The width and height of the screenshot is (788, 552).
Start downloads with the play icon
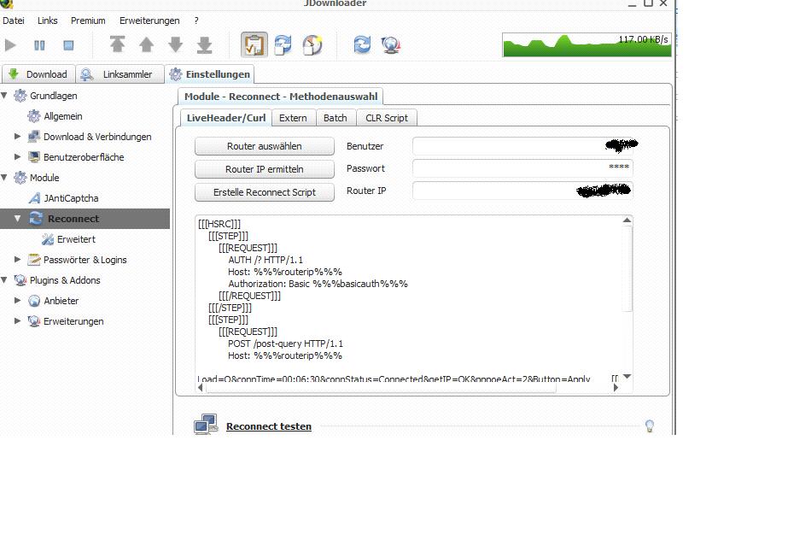click(x=10, y=45)
